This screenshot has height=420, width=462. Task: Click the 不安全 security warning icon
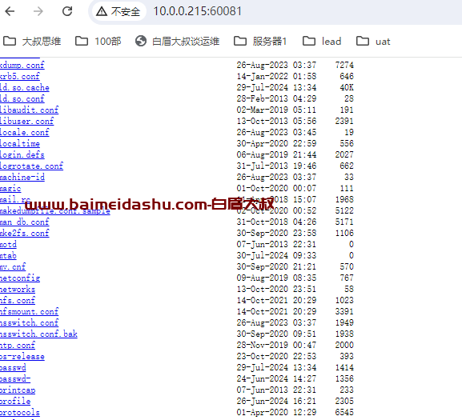(x=102, y=11)
